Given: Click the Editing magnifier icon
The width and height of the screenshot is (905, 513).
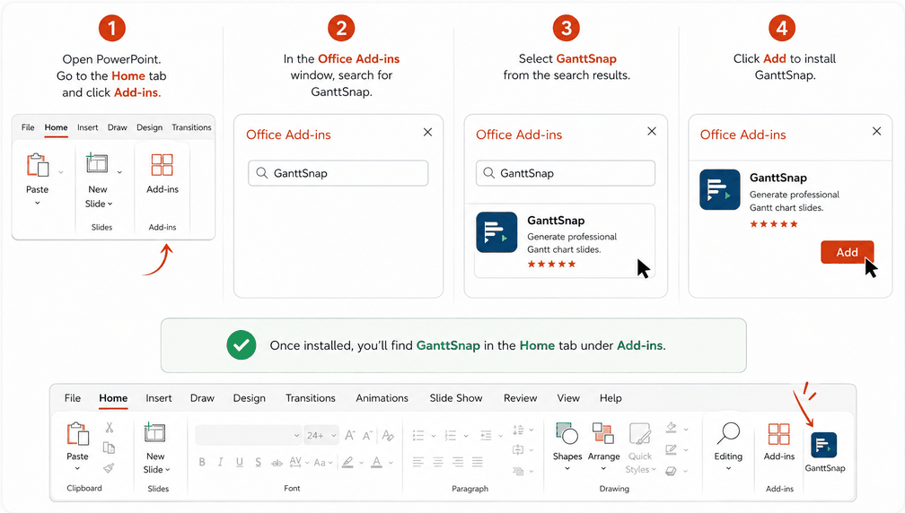Looking at the screenshot, I should 728,433.
